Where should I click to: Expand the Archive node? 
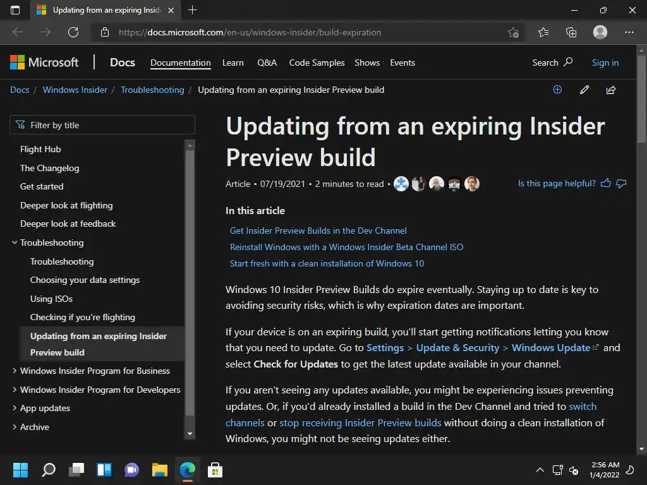tap(15, 427)
